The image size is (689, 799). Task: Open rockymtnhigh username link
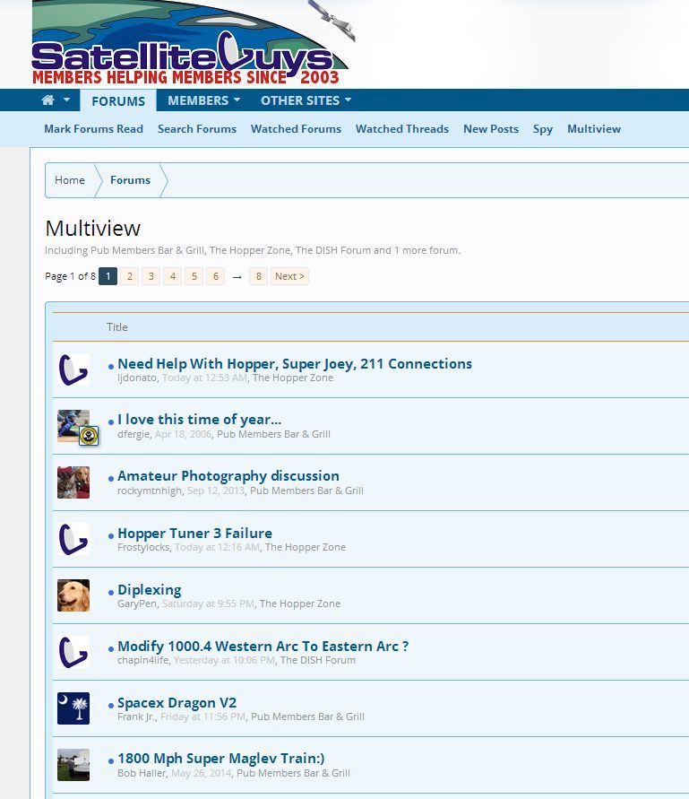150,491
